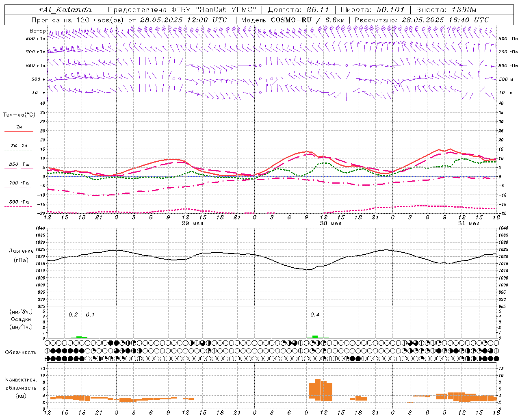Viewport: 520px width, 416px height.
Task: Select the latitude value Широта: 50.101
Action: coord(373,10)
